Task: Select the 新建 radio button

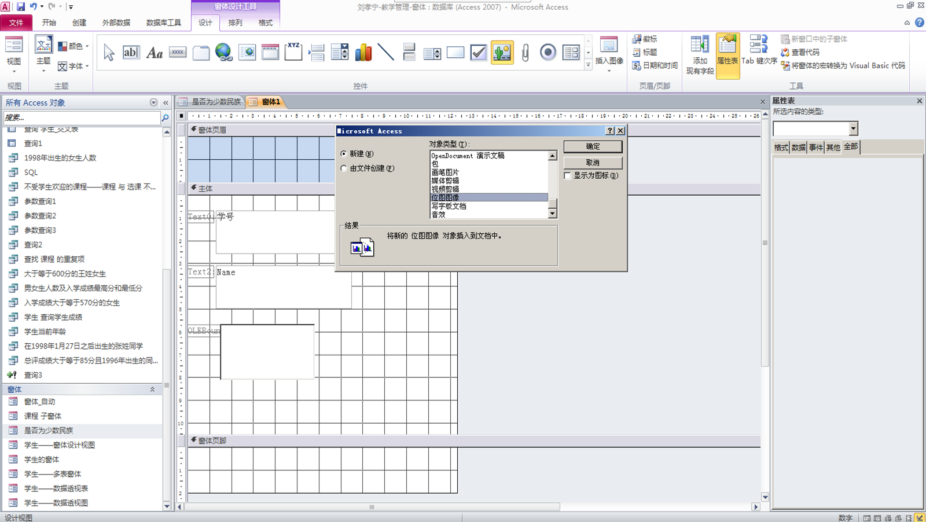Action: tap(344, 154)
